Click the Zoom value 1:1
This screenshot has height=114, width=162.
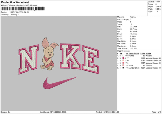157,11
